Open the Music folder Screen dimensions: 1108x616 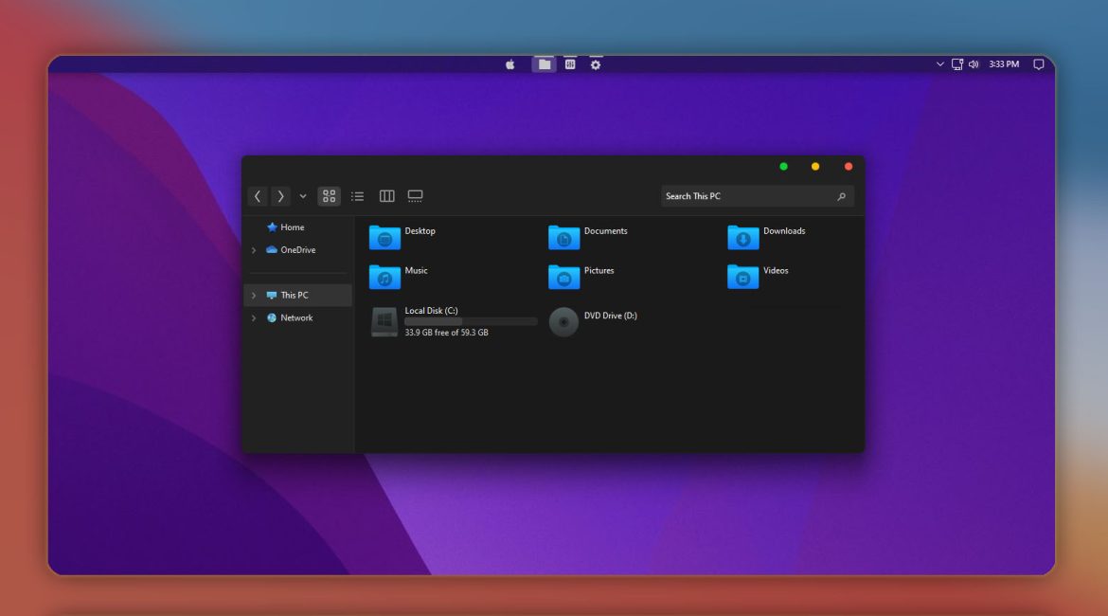click(385, 277)
